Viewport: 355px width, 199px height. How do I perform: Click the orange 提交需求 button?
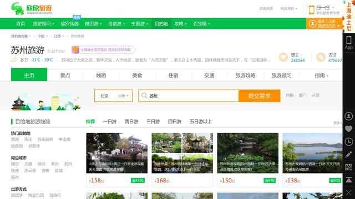click(x=260, y=96)
